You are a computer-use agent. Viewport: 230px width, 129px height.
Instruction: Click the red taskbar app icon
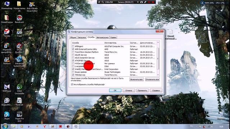pos(60,126)
